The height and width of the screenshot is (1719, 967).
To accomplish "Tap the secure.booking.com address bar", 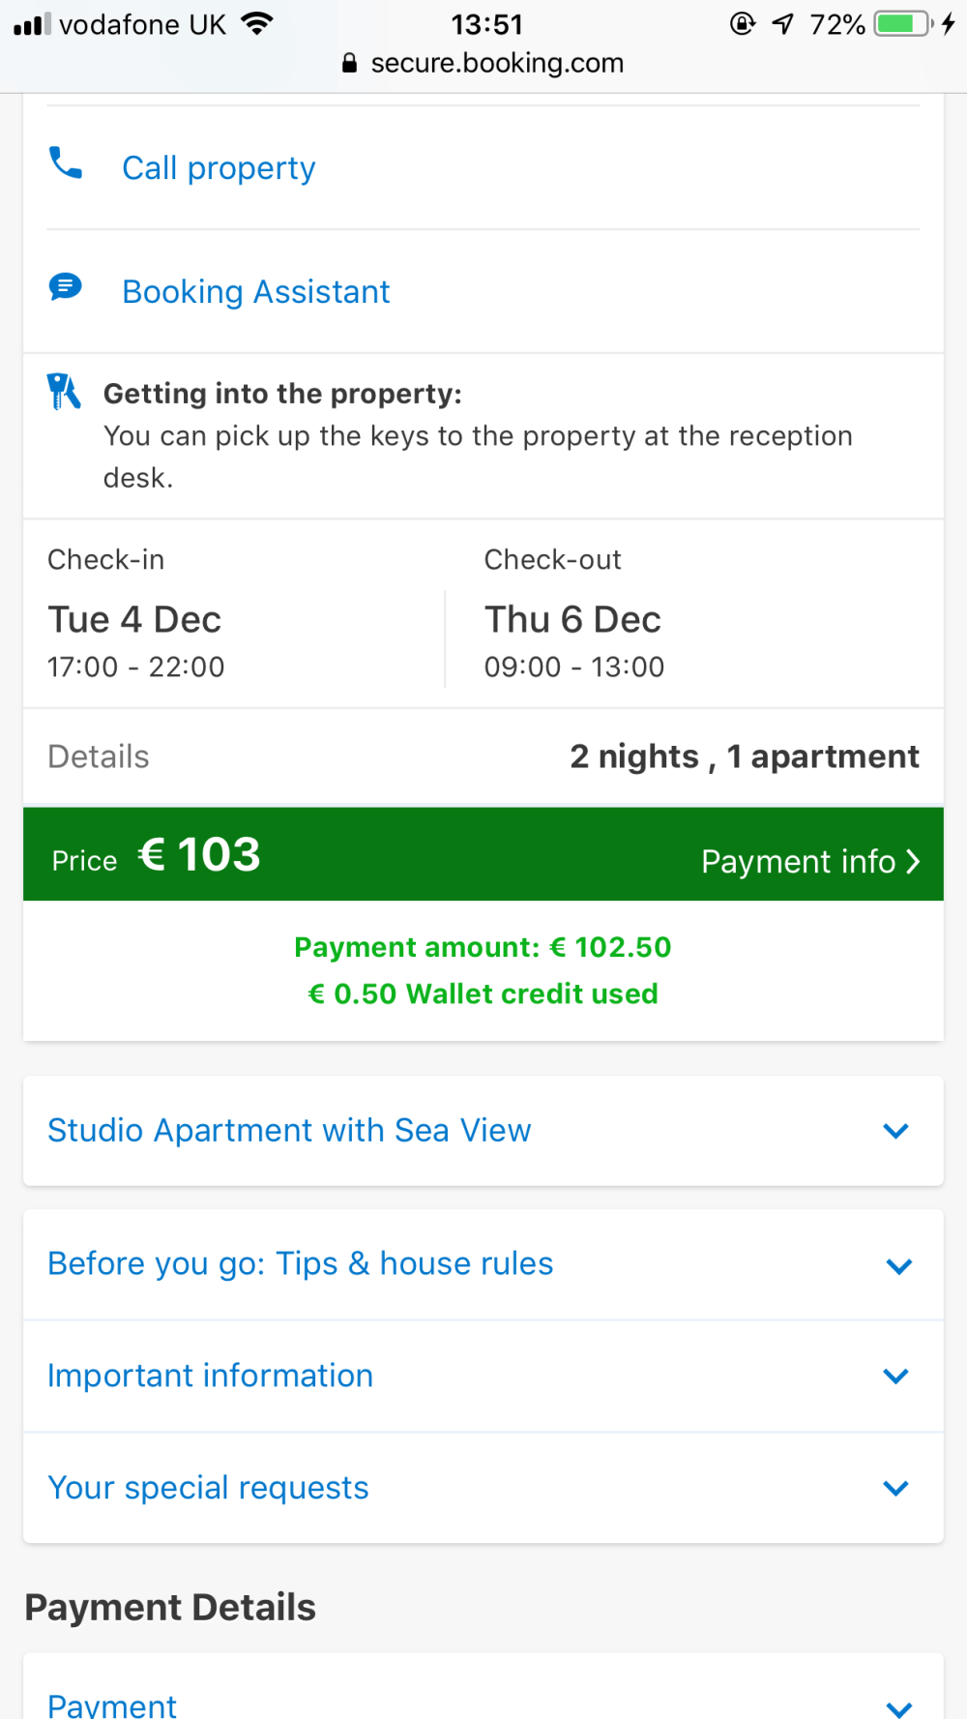I will (x=497, y=64).
